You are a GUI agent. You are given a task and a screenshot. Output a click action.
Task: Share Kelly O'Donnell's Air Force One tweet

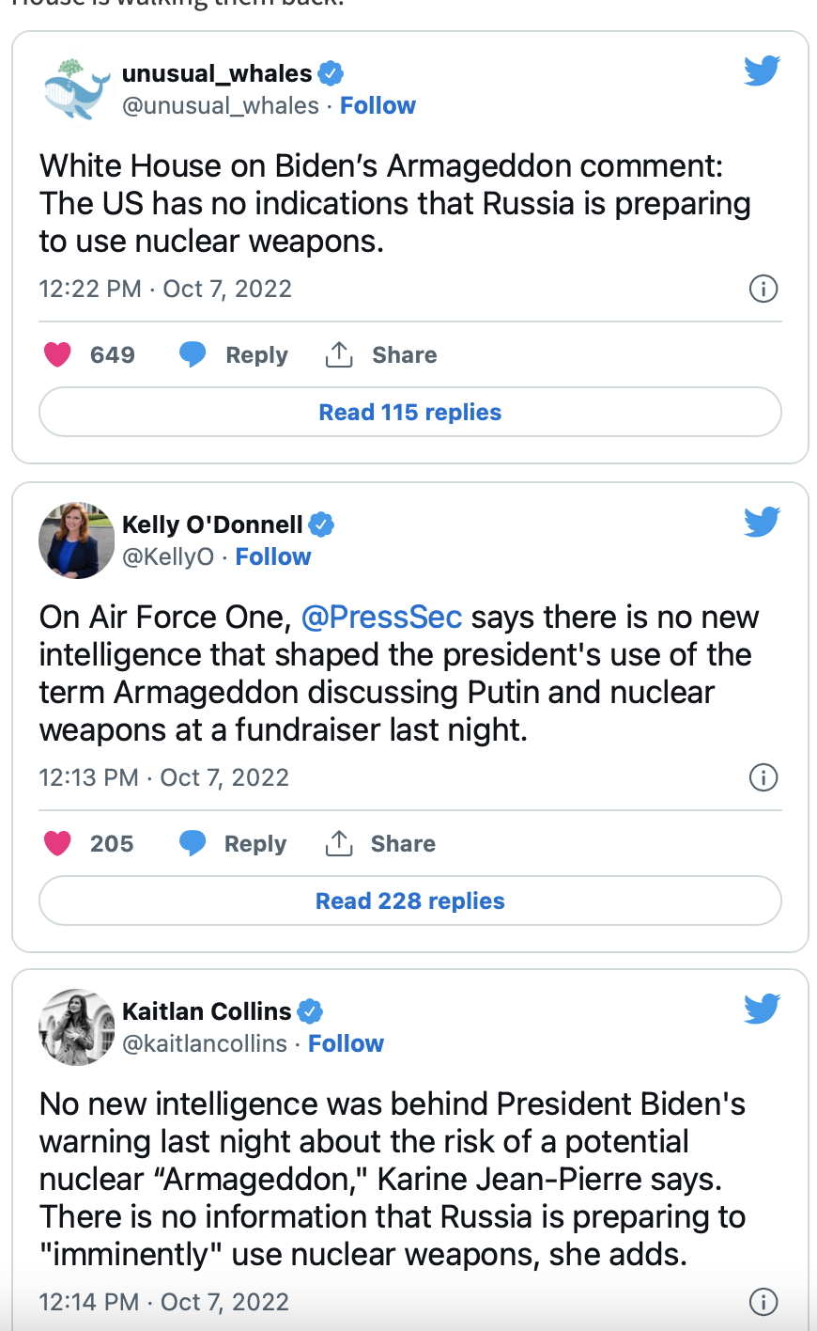380,843
